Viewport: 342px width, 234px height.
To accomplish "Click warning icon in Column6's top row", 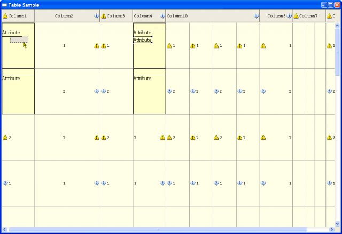I will tap(263, 45).
